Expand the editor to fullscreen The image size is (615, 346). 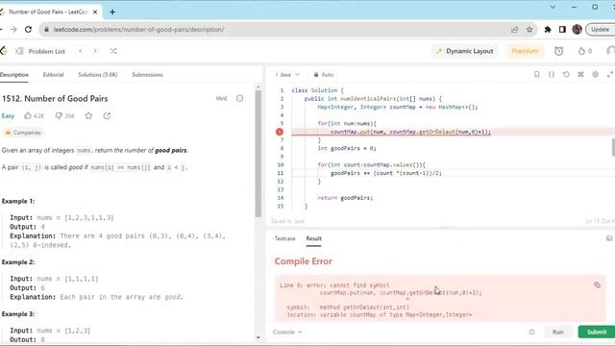click(610, 75)
